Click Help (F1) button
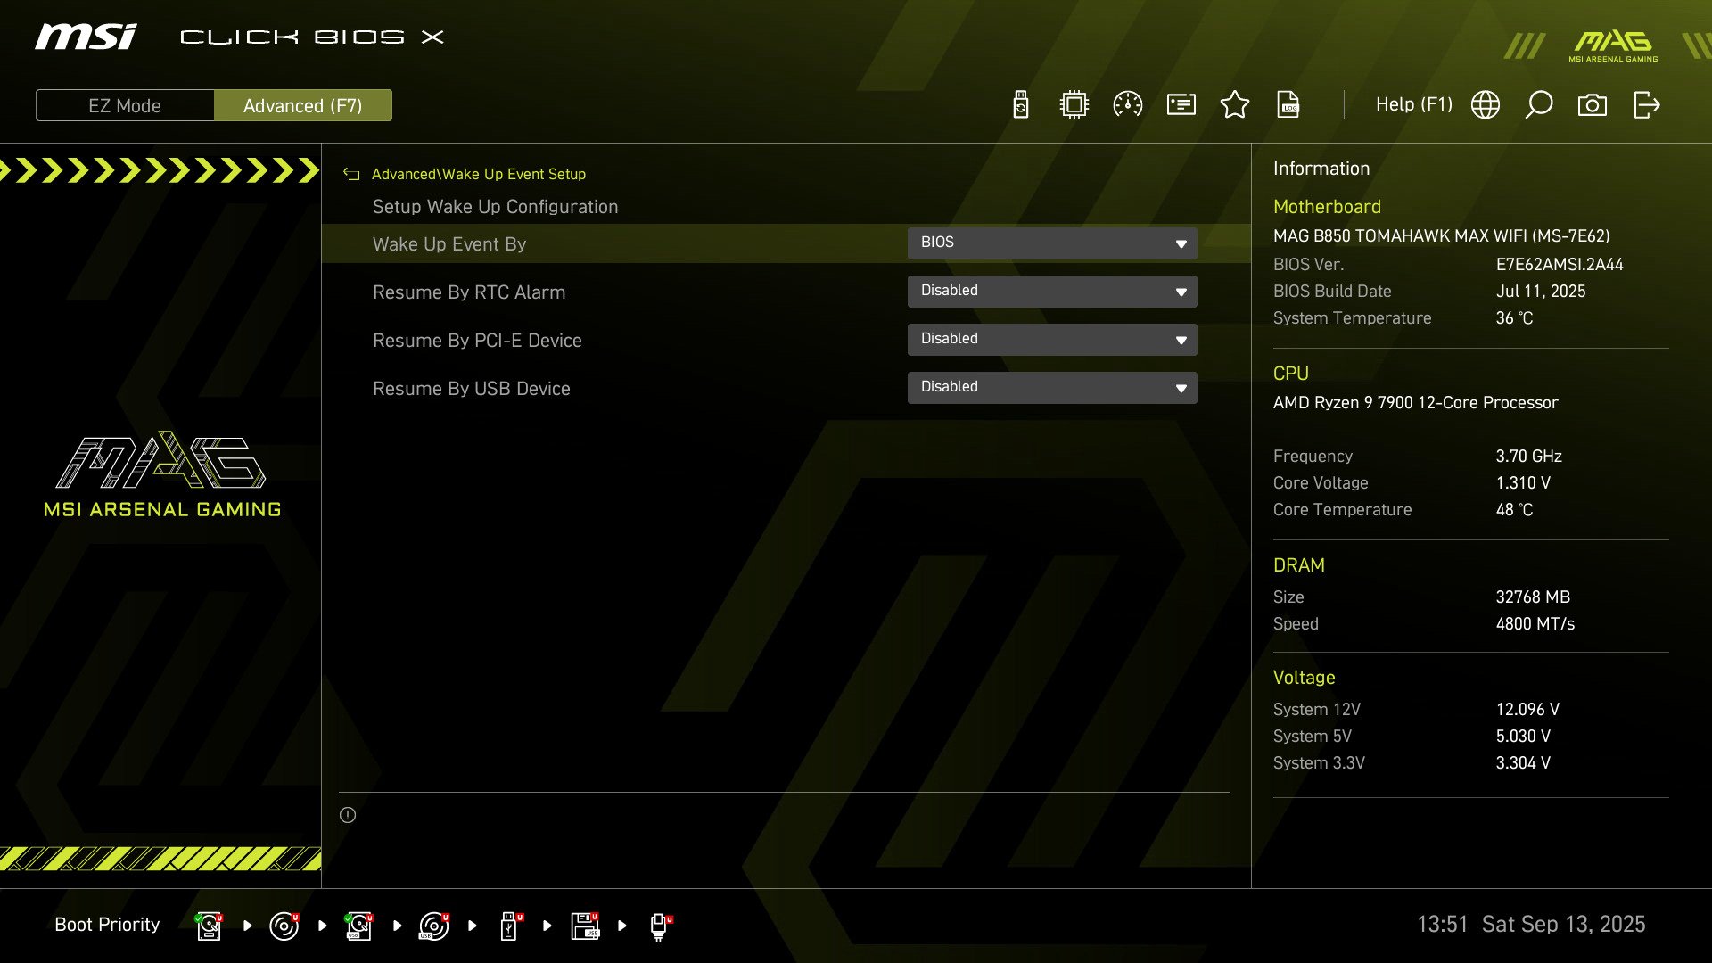1712x963 pixels. point(1413,105)
